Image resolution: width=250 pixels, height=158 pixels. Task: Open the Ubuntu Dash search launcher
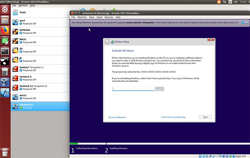(5, 10)
